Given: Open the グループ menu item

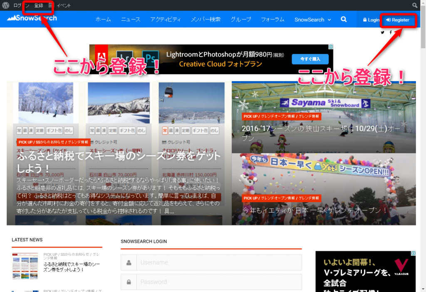Looking at the screenshot, I should (241, 20).
